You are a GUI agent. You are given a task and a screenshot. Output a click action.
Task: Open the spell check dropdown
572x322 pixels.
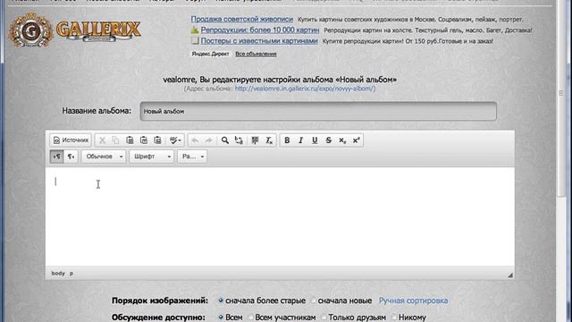[x=175, y=140]
